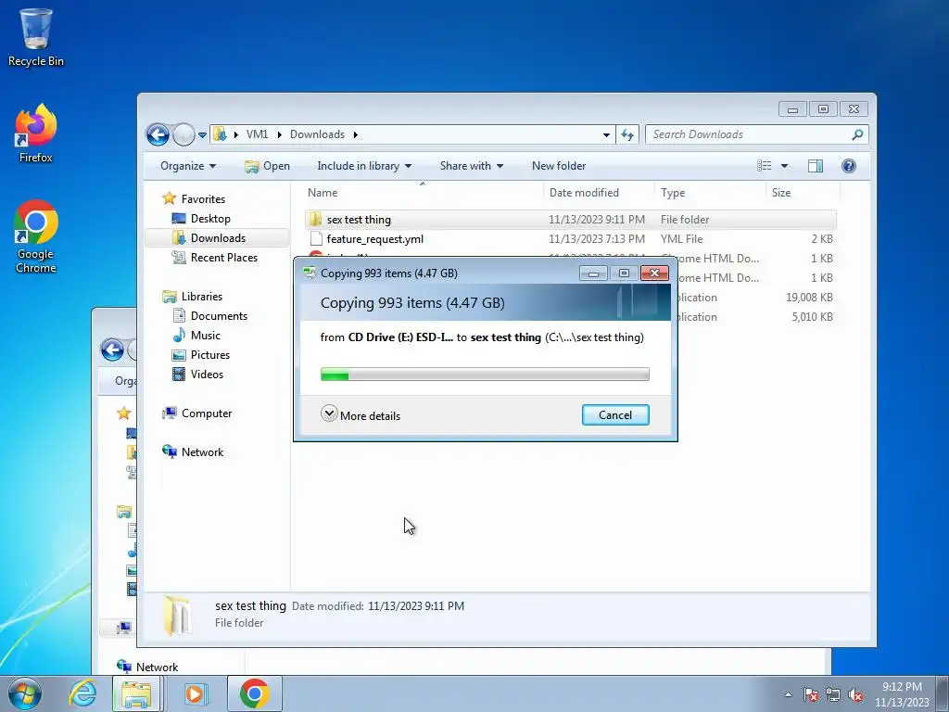This screenshot has width=949, height=712.
Task: Show hidden system tray icons
Action: point(788,694)
